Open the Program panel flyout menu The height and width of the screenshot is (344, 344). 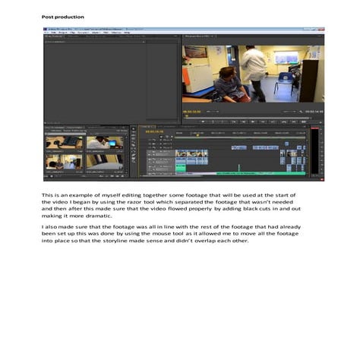pyautogui.click(x=320, y=36)
